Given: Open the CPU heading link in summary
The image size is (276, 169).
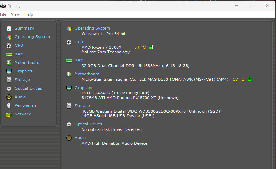Looking at the screenshot, I should point(79,42).
